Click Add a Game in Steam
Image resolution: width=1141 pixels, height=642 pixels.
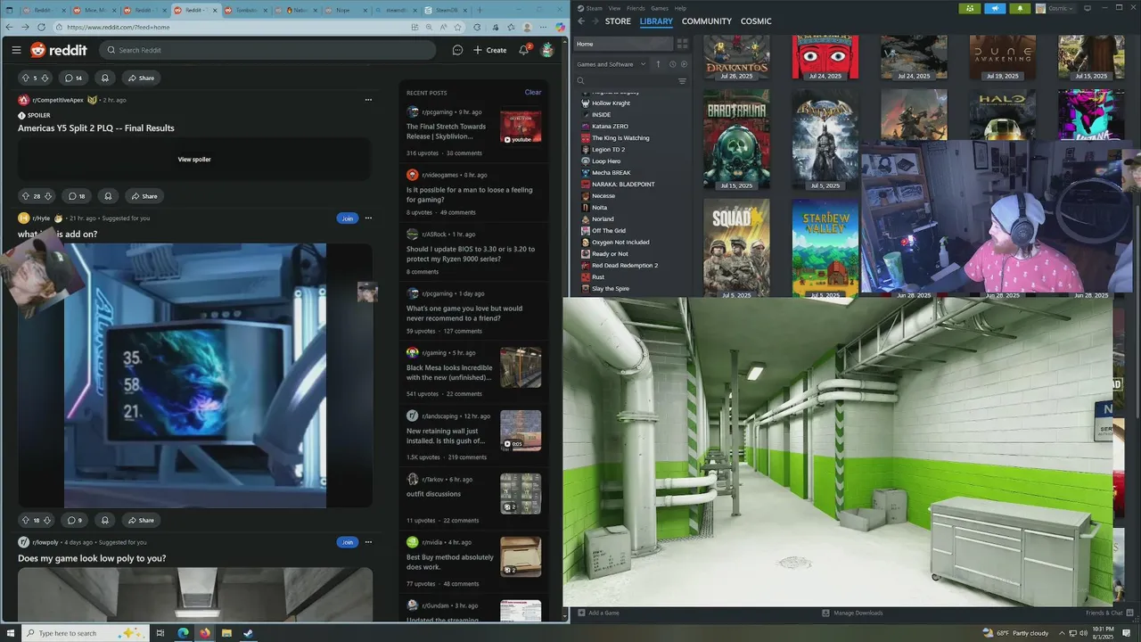click(x=598, y=613)
